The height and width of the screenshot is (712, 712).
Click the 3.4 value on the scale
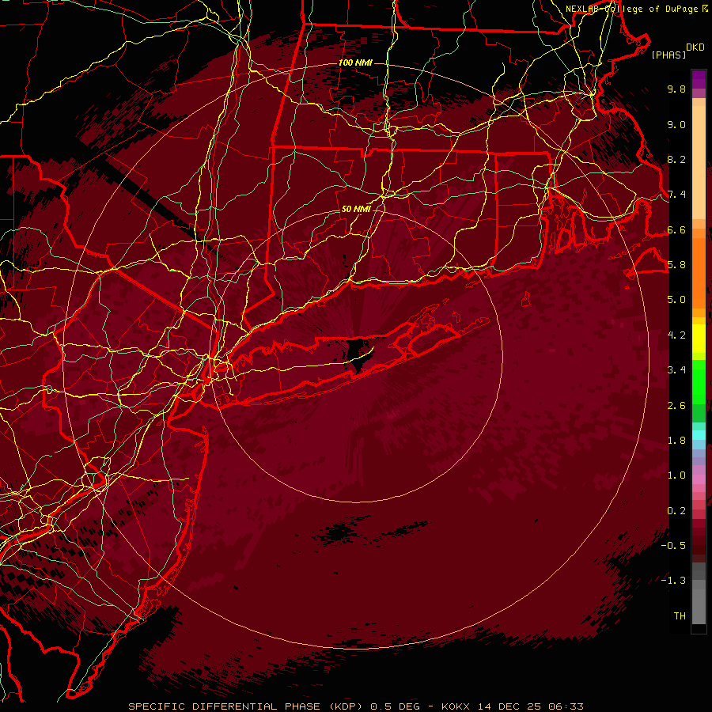coord(676,370)
